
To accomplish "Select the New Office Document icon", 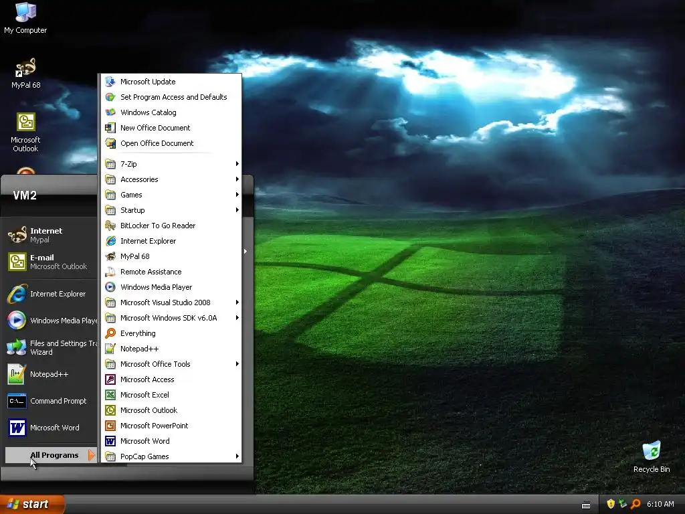I will pos(110,128).
